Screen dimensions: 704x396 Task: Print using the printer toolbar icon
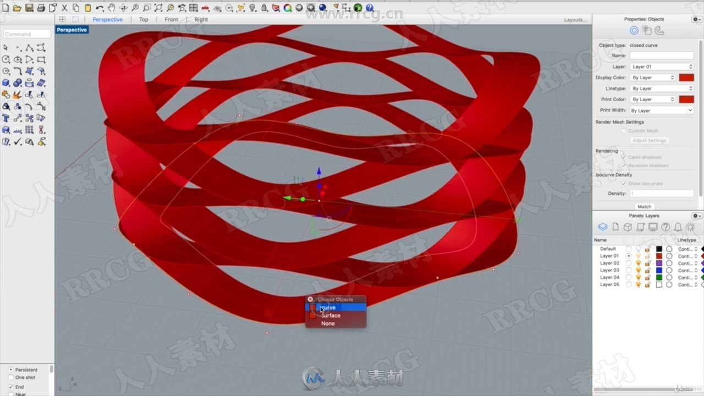click(x=41, y=8)
